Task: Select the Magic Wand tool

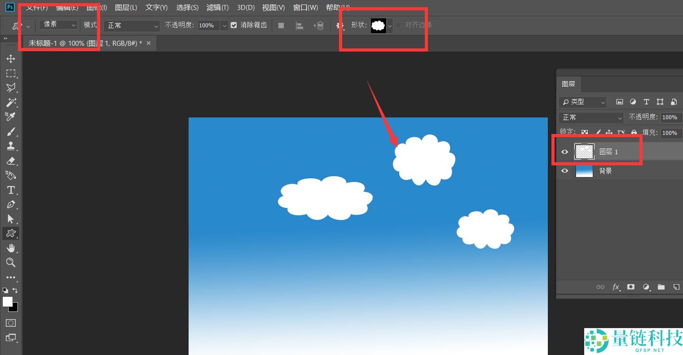Action: coord(11,102)
